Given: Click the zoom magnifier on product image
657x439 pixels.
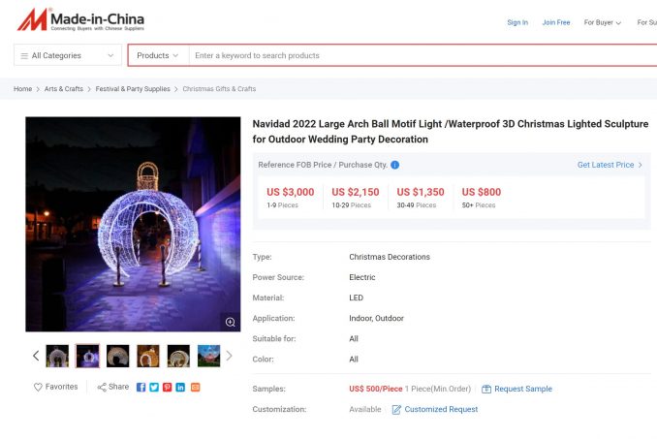Looking at the screenshot, I should tap(230, 322).
